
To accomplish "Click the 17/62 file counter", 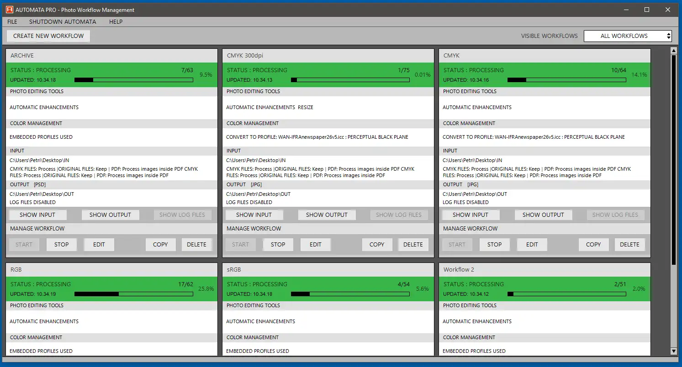I will pyautogui.click(x=186, y=284).
